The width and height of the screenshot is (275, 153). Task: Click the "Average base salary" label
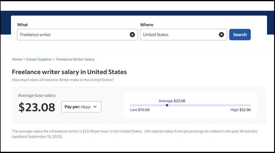click(37, 95)
